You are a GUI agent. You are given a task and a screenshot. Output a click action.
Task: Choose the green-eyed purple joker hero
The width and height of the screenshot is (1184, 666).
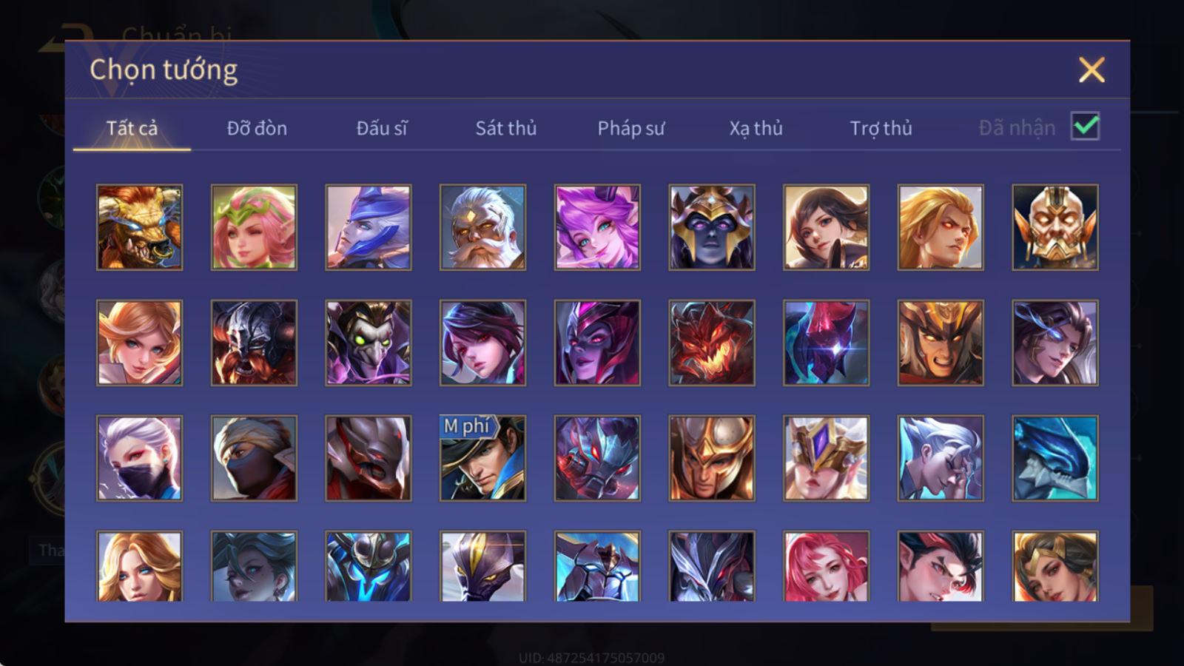pos(369,343)
